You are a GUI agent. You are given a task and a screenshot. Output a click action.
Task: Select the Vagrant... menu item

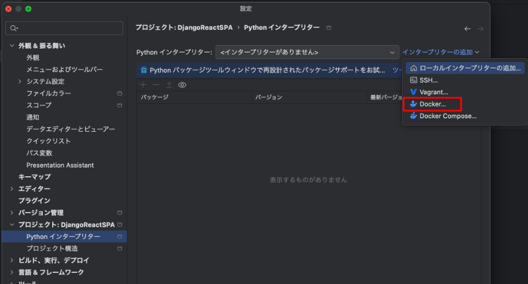(x=465, y=92)
